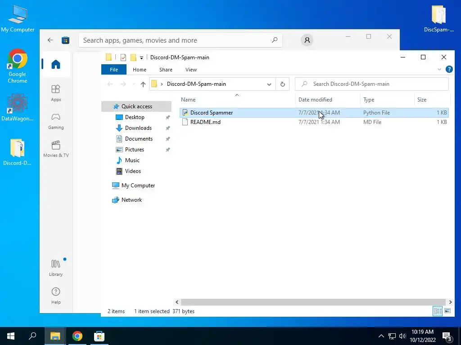The height and width of the screenshot is (345, 461).
Task: Select the Discord-D... desktop folder
Action: [17, 152]
